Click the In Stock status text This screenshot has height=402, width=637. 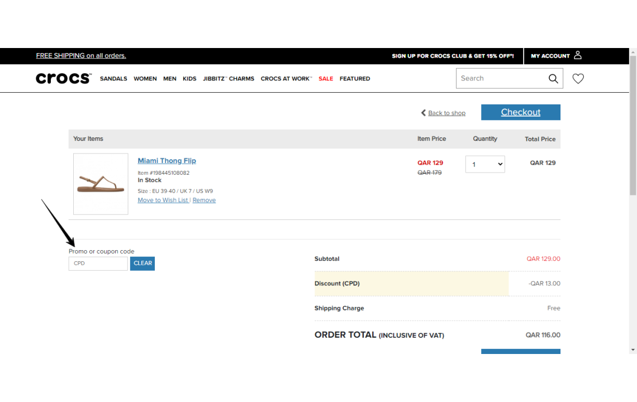tap(150, 180)
